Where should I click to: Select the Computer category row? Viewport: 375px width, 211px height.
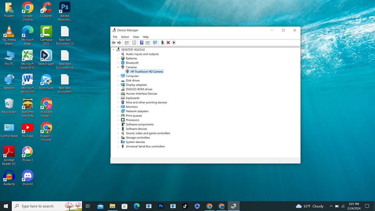tap(130, 76)
